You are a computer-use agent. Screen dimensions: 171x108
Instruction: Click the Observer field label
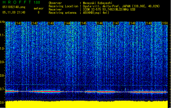pyautogui.click(x=55, y=3)
